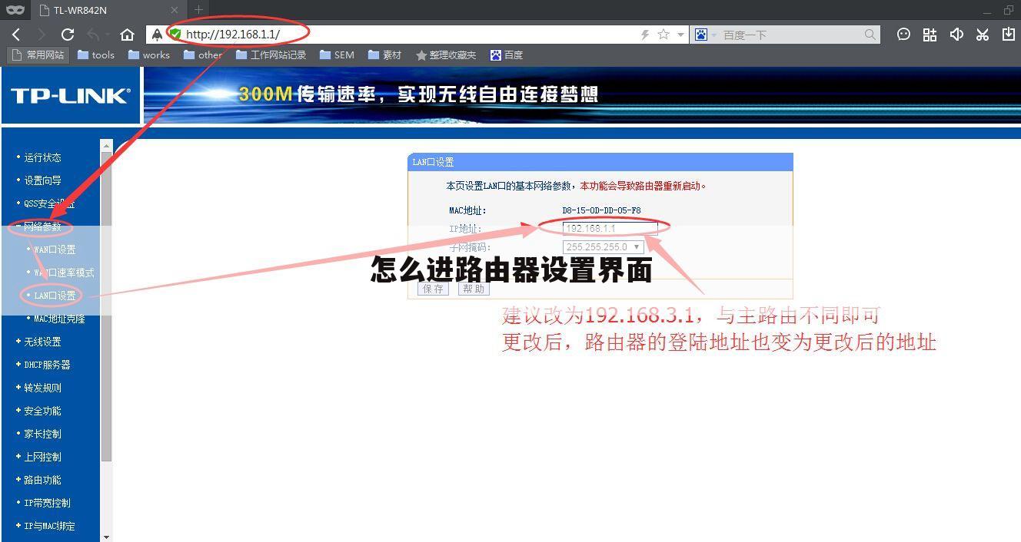Click the 帮助 button
1021x542 pixels.
click(x=474, y=289)
